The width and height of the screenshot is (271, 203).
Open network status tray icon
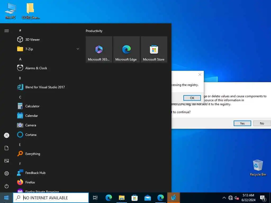point(231,198)
